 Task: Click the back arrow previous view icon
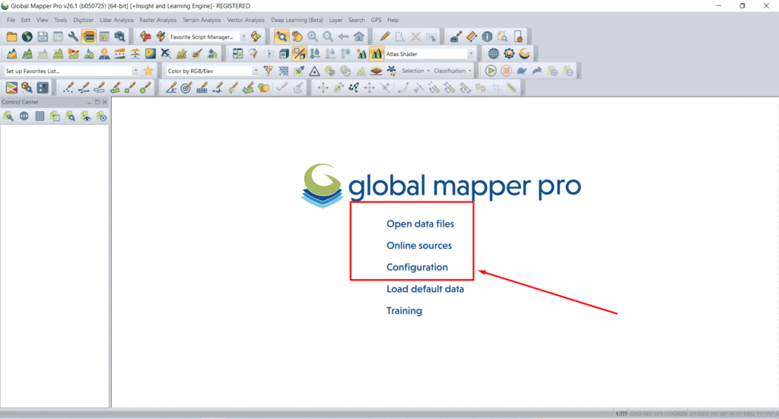tap(343, 37)
